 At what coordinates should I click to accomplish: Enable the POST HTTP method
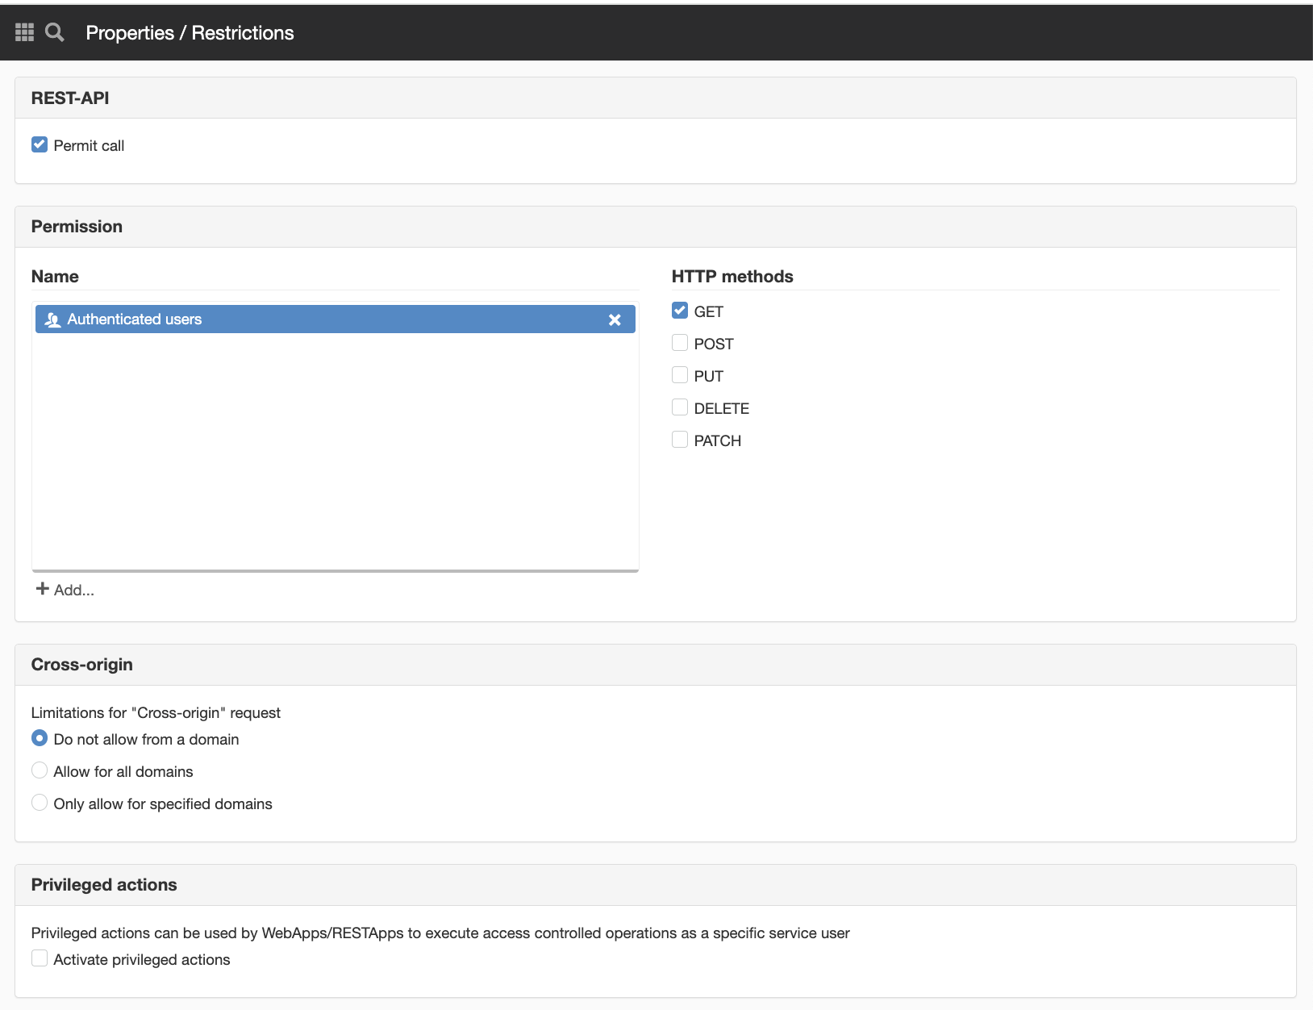[x=680, y=343]
